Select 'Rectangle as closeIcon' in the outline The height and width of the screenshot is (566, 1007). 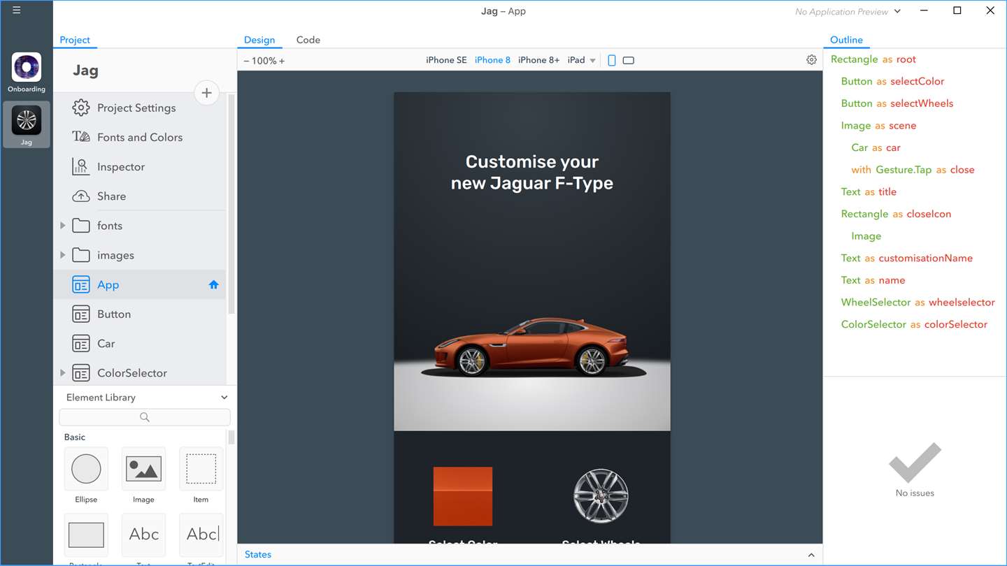point(896,214)
